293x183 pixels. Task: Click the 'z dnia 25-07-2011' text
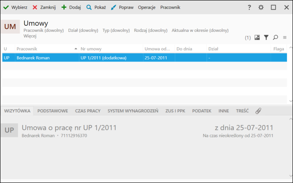(x=244, y=128)
